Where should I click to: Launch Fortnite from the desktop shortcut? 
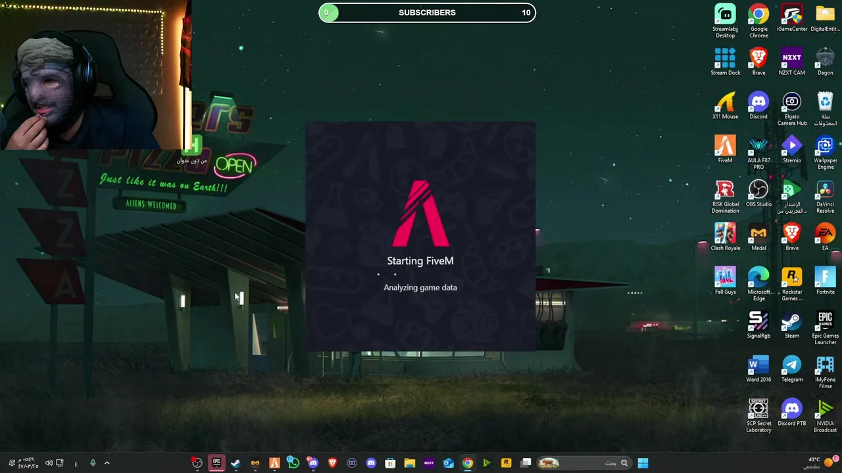click(x=825, y=281)
